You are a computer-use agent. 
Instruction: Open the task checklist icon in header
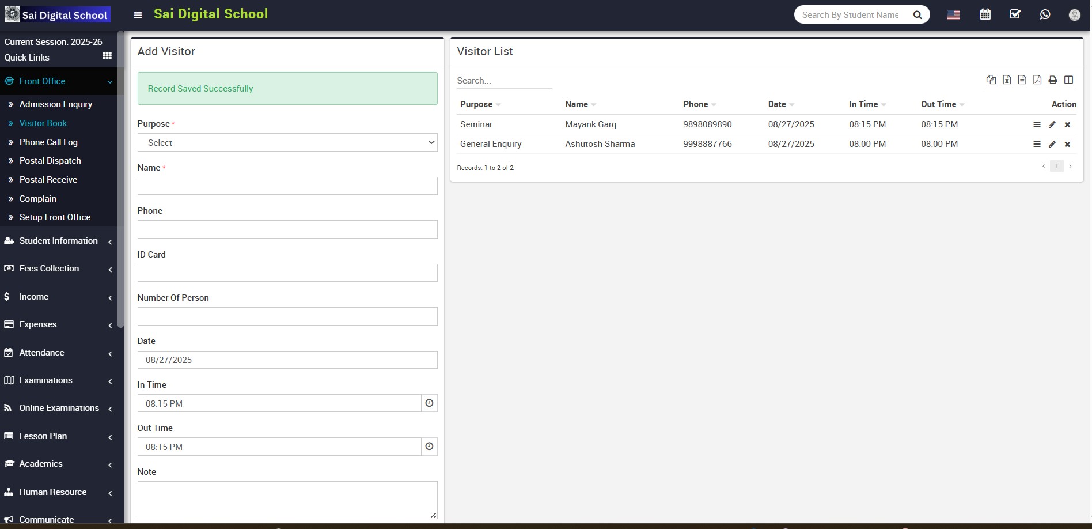[1015, 14]
